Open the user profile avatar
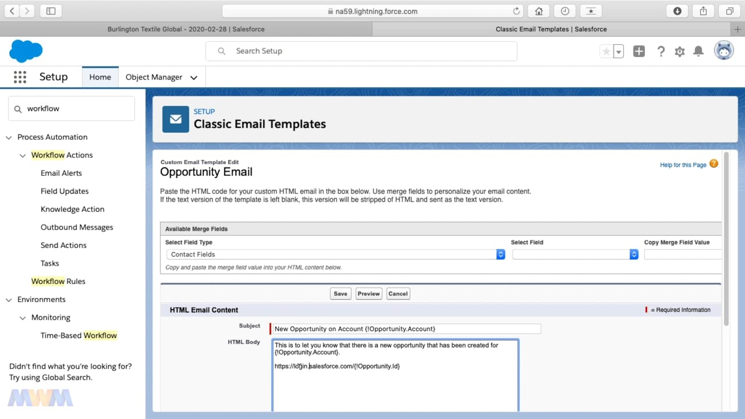 coord(724,51)
